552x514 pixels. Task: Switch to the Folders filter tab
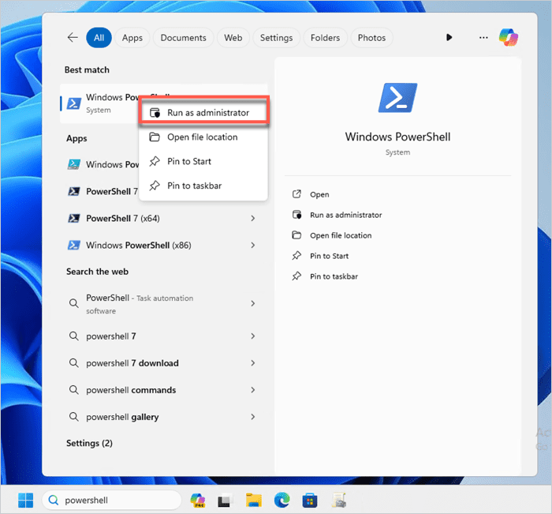(325, 38)
